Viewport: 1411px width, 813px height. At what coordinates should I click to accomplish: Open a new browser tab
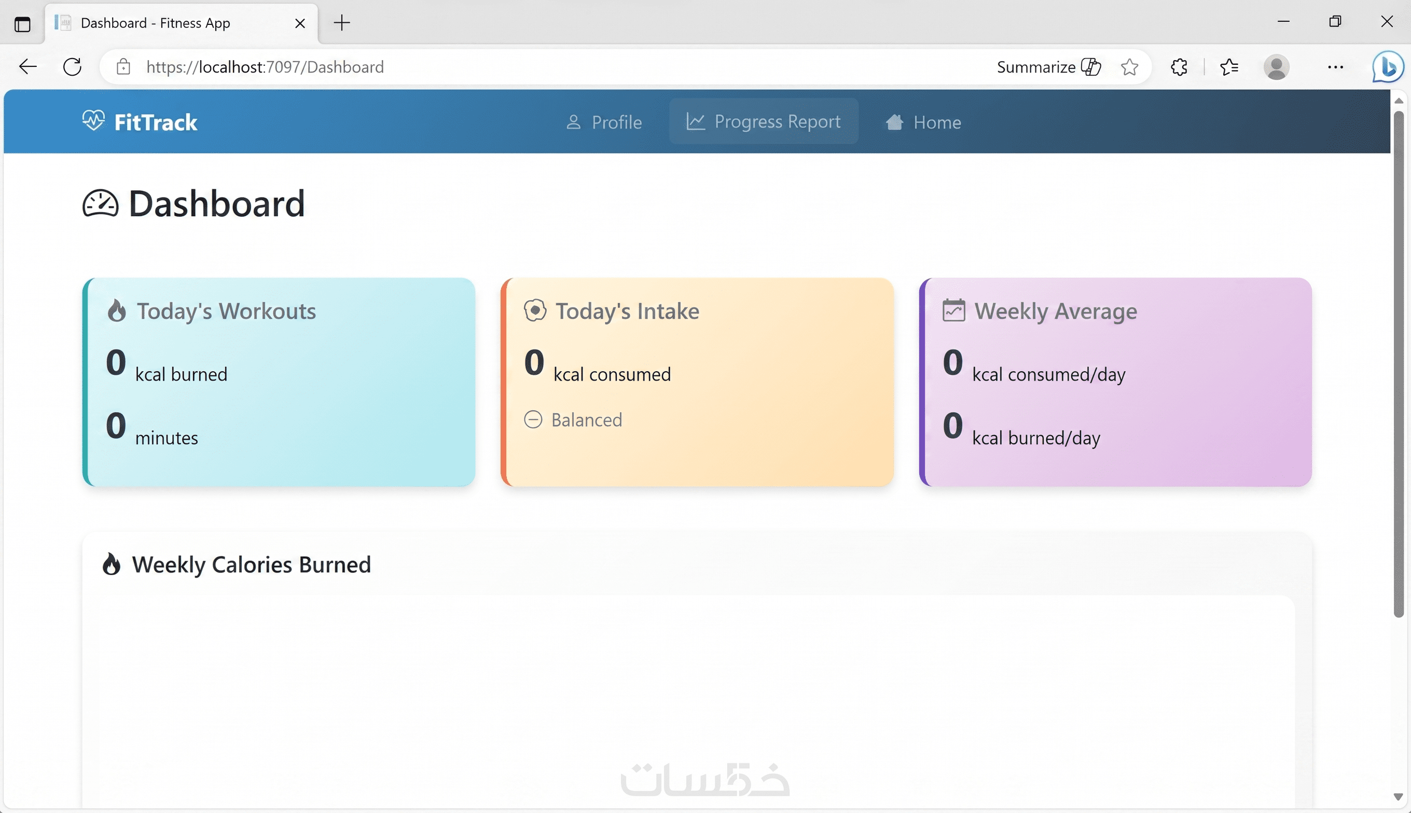[342, 23]
